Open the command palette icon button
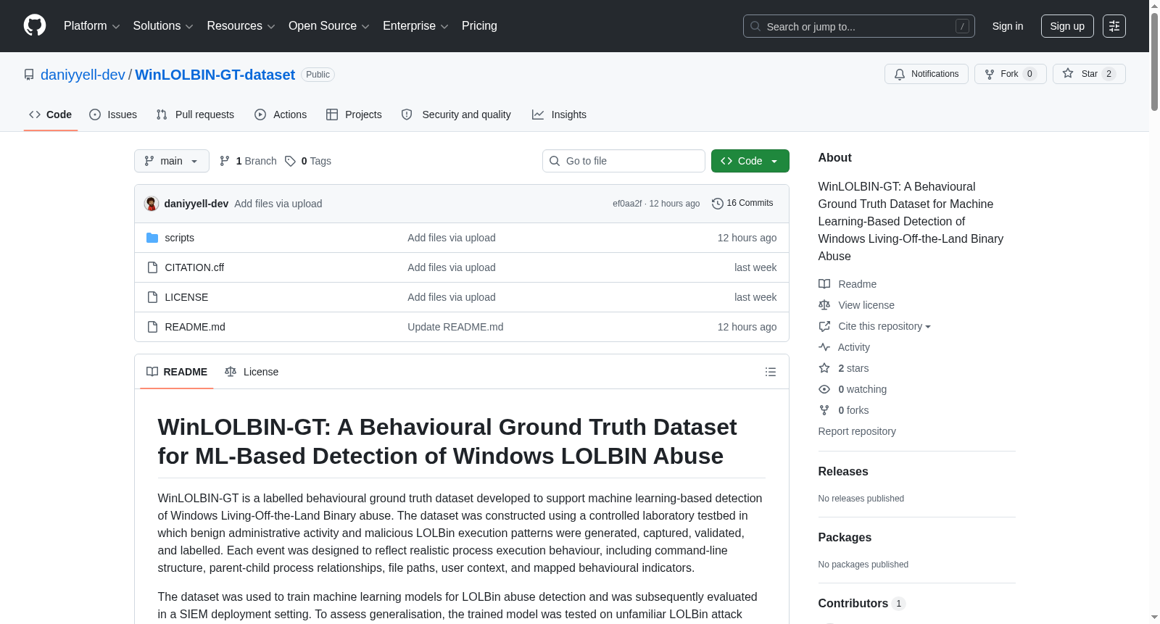The width and height of the screenshot is (1160, 624). coord(1114,26)
